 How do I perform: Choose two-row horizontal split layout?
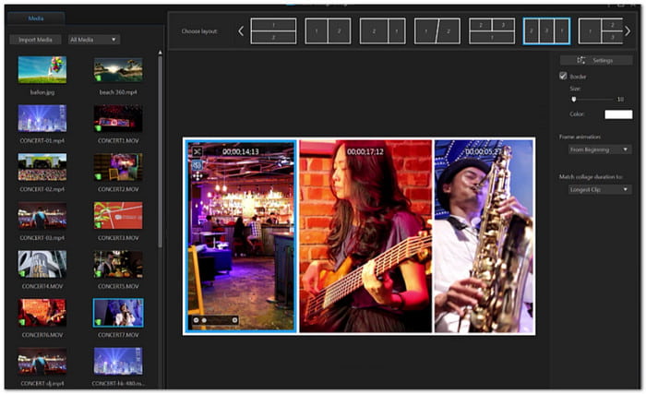tap(273, 30)
